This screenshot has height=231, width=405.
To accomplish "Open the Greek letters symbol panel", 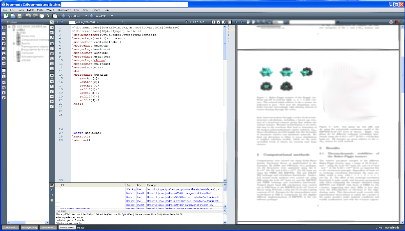I will point(4,54).
